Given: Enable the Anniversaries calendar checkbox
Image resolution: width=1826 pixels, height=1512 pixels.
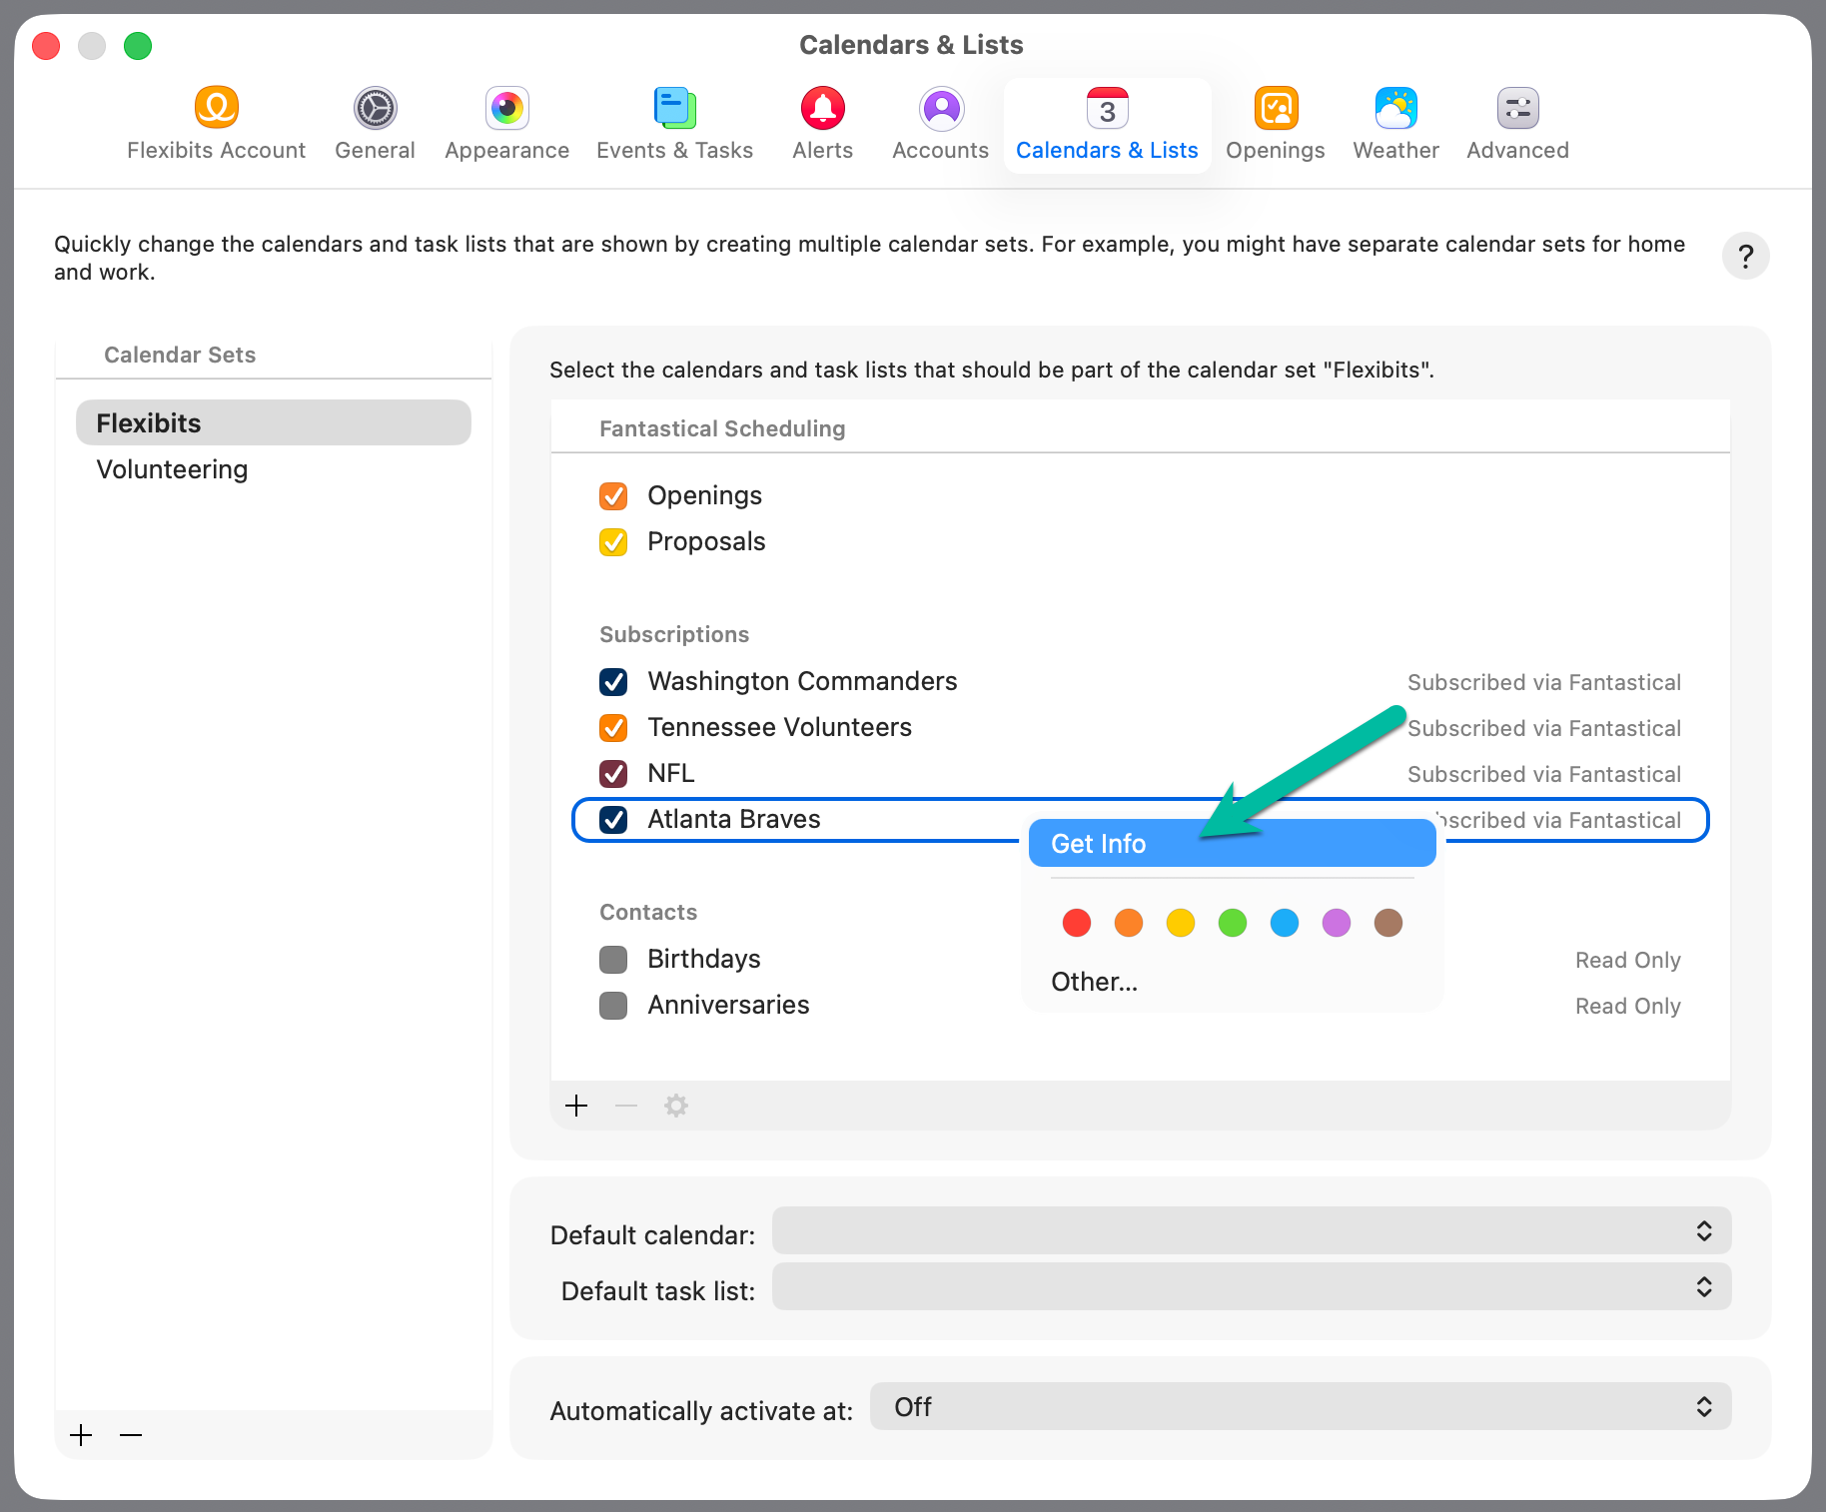Looking at the screenshot, I should point(613,1006).
